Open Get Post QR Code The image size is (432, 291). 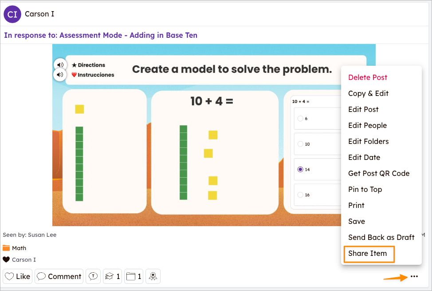coord(378,173)
